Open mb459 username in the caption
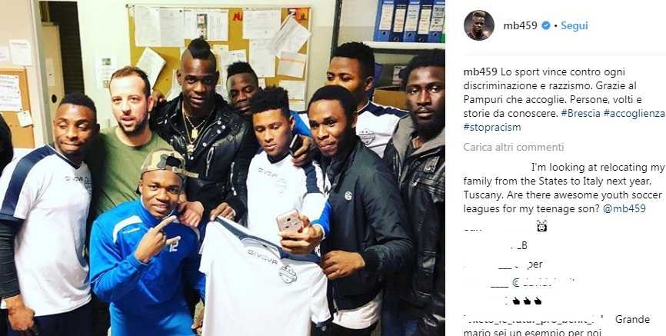Viewport: 666px width, 336px height. coord(480,72)
